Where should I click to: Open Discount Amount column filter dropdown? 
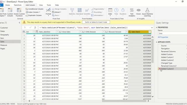(127, 32)
